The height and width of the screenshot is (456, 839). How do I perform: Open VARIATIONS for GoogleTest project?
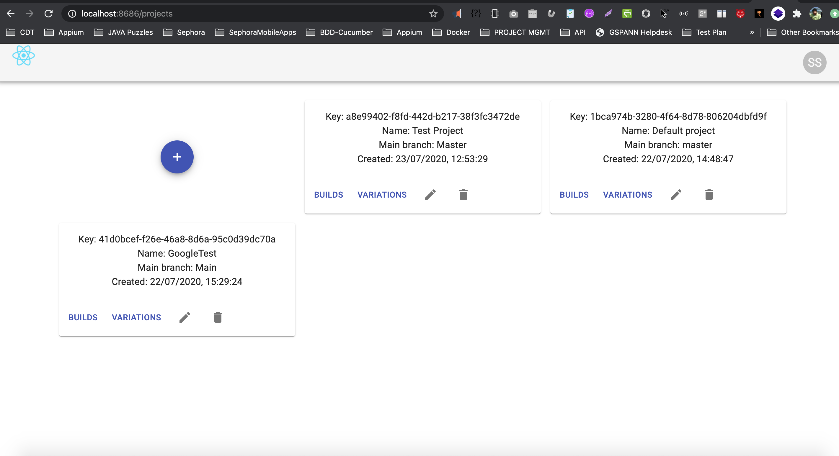[x=136, y=317]
